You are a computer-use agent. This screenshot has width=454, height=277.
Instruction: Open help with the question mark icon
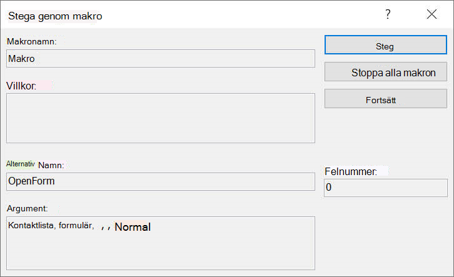click(388, 14)
